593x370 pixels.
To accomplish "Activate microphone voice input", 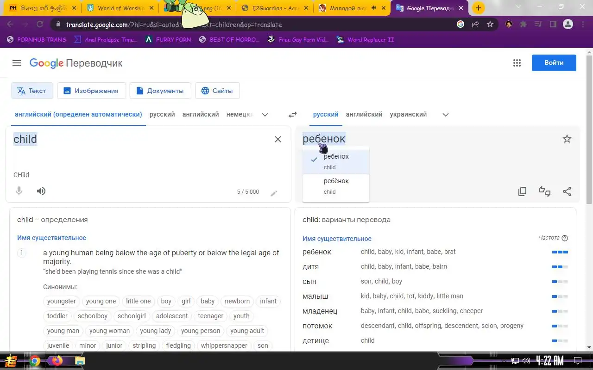I will click(x=19, y=191).
